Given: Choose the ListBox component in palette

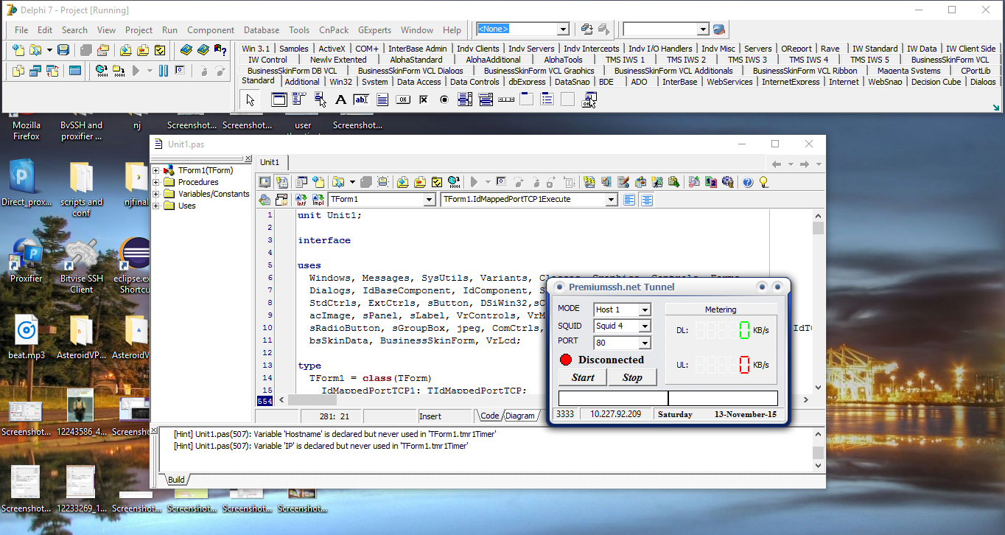Looking at the screenshot, I should tap(464, 99).
